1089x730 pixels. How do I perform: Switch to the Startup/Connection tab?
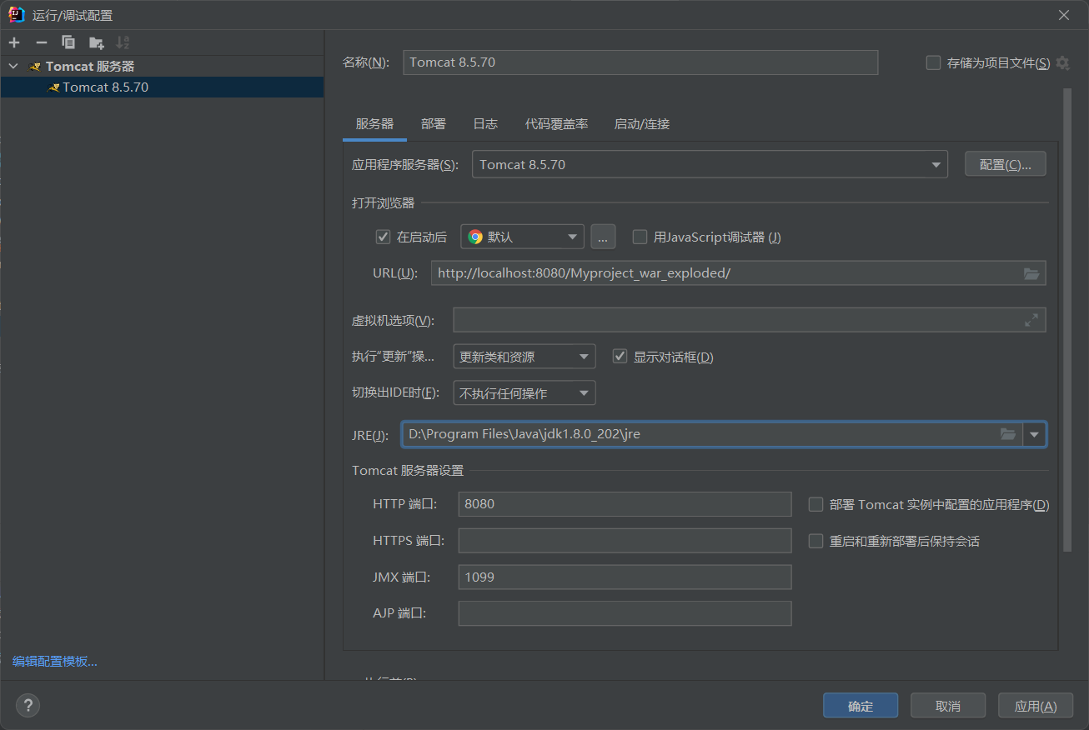(x=642, y=123)
